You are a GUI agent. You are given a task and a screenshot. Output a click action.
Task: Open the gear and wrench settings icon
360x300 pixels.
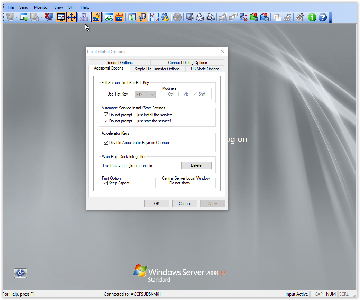pos(165,17)
